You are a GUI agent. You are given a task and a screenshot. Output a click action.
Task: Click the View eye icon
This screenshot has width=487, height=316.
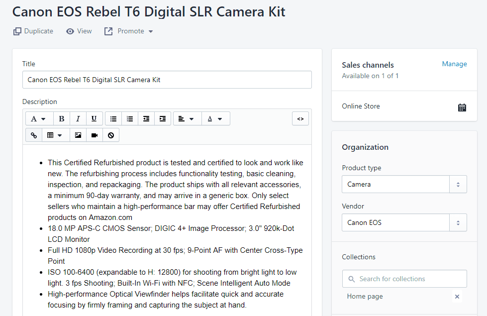[70, 31]
